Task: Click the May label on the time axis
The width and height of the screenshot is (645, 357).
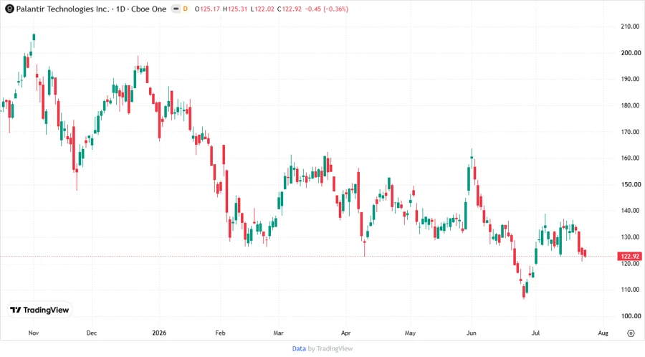Action: [x=410, y=333]
